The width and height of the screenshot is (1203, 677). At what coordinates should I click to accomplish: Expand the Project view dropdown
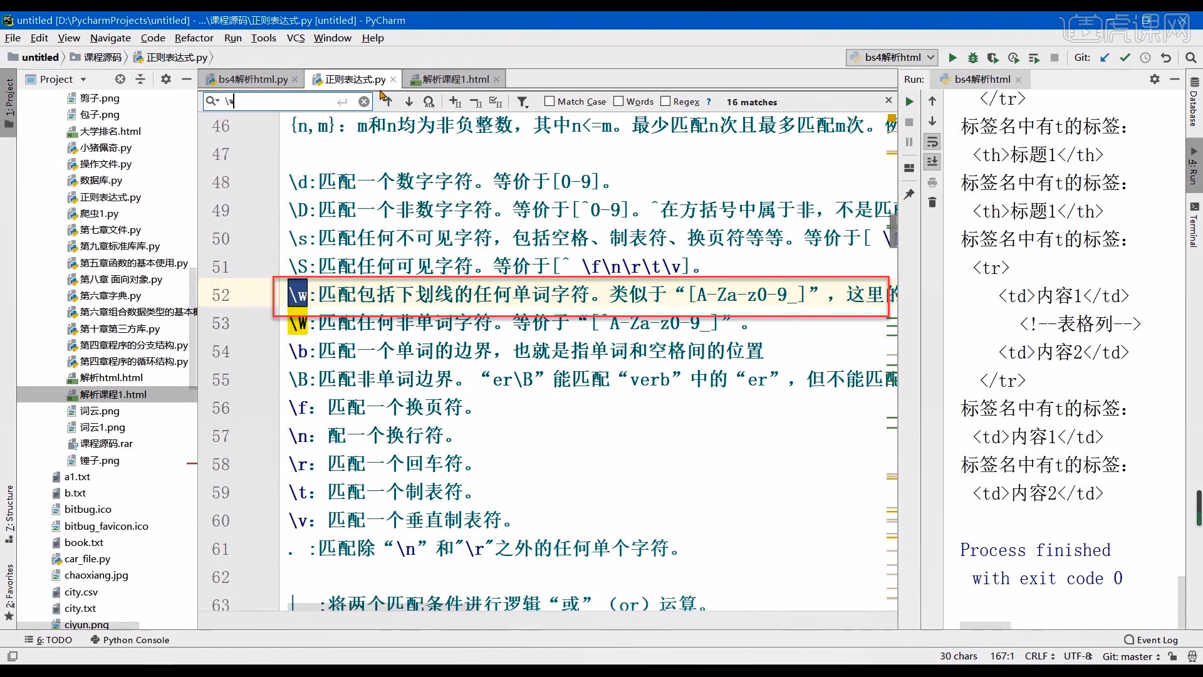click(x=83, y=80)
